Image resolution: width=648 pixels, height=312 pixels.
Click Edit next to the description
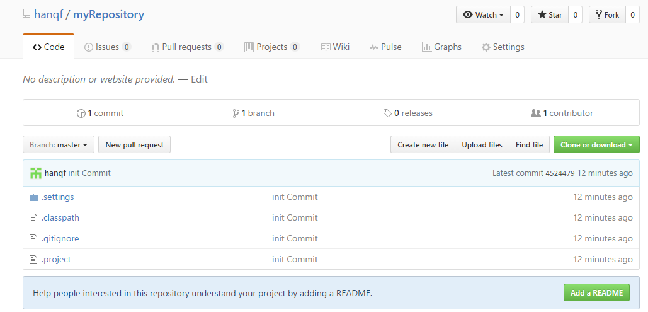199,79
